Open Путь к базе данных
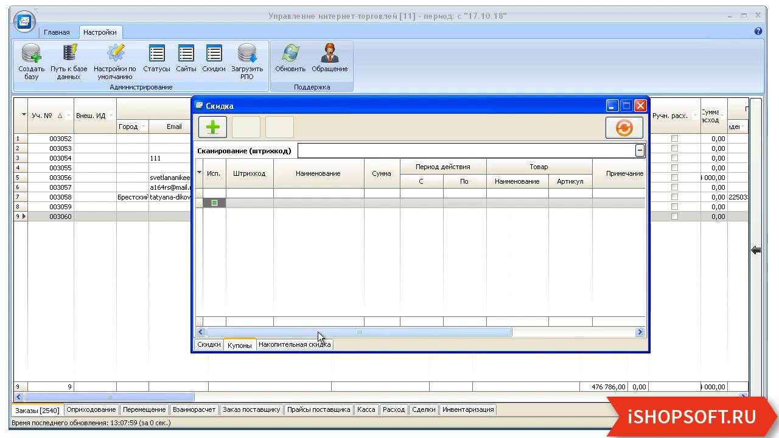 [x=69, y=54]
